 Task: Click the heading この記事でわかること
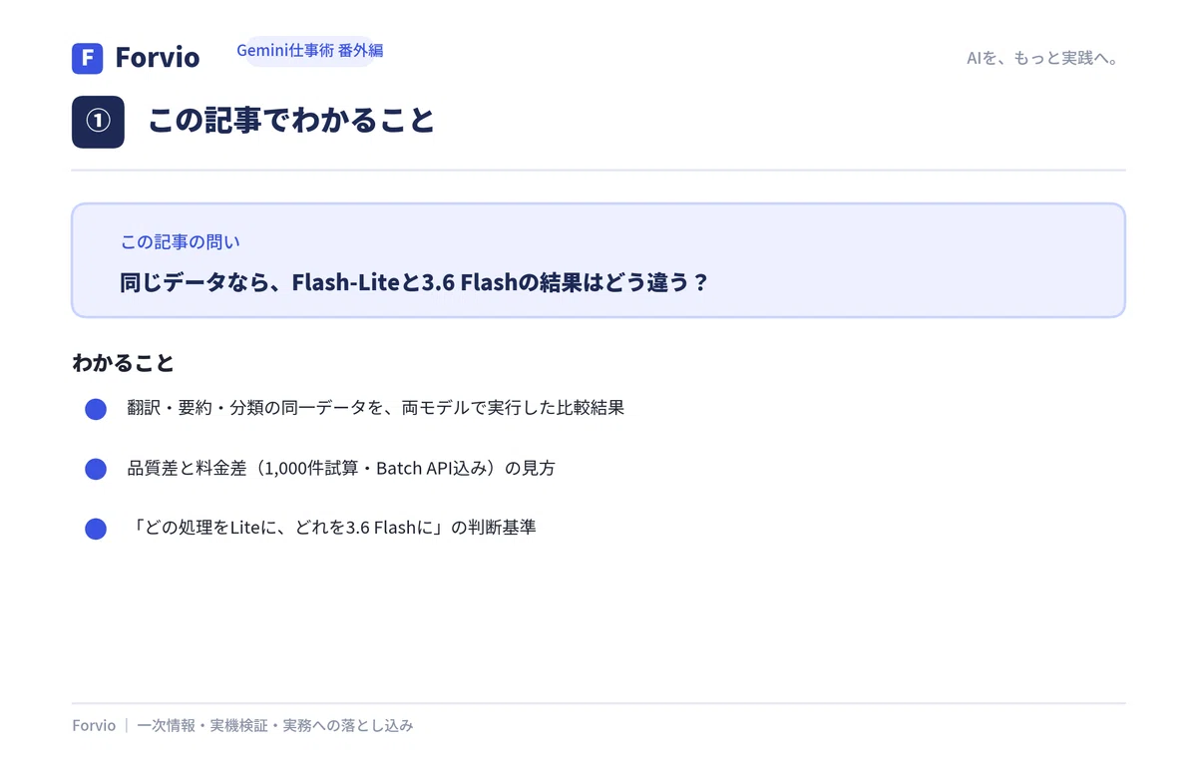click(x=291, y=121)
